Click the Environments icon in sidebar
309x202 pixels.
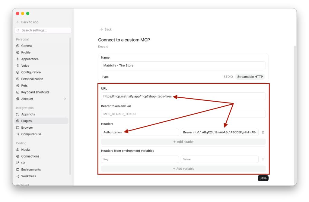pyautogui.click(x=18, y=170)
